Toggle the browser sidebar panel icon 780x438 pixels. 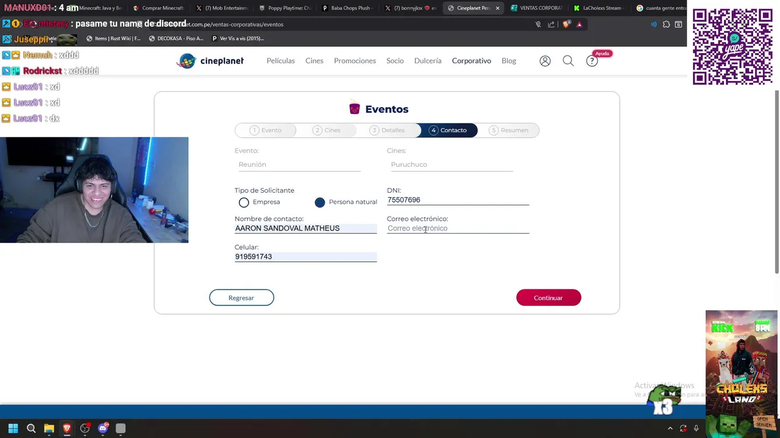[678, 24]
